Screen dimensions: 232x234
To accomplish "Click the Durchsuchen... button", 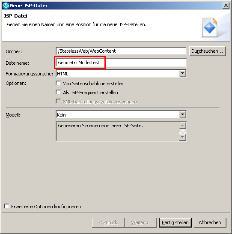I will [x=208, y=51].
